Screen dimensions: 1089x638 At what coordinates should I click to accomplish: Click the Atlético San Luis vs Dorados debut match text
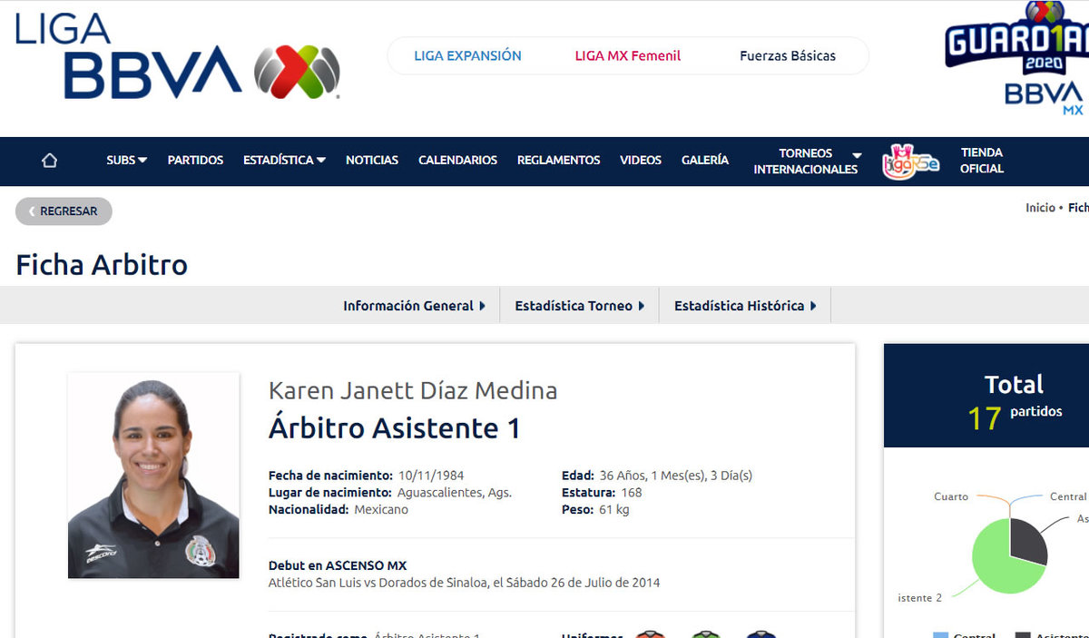465,583
